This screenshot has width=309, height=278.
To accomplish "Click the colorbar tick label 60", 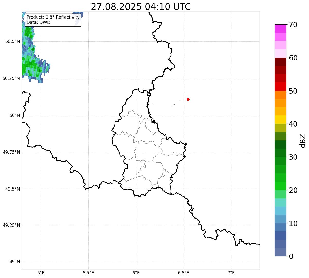I will point(293,58).
